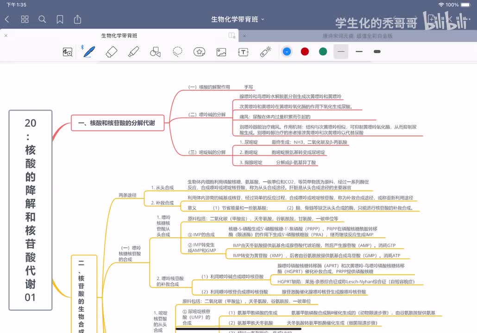Screen dimensions: 477x333
Task: Click the (一) 核酸的解聚作用 branch
Action: (x=209, y=87)
